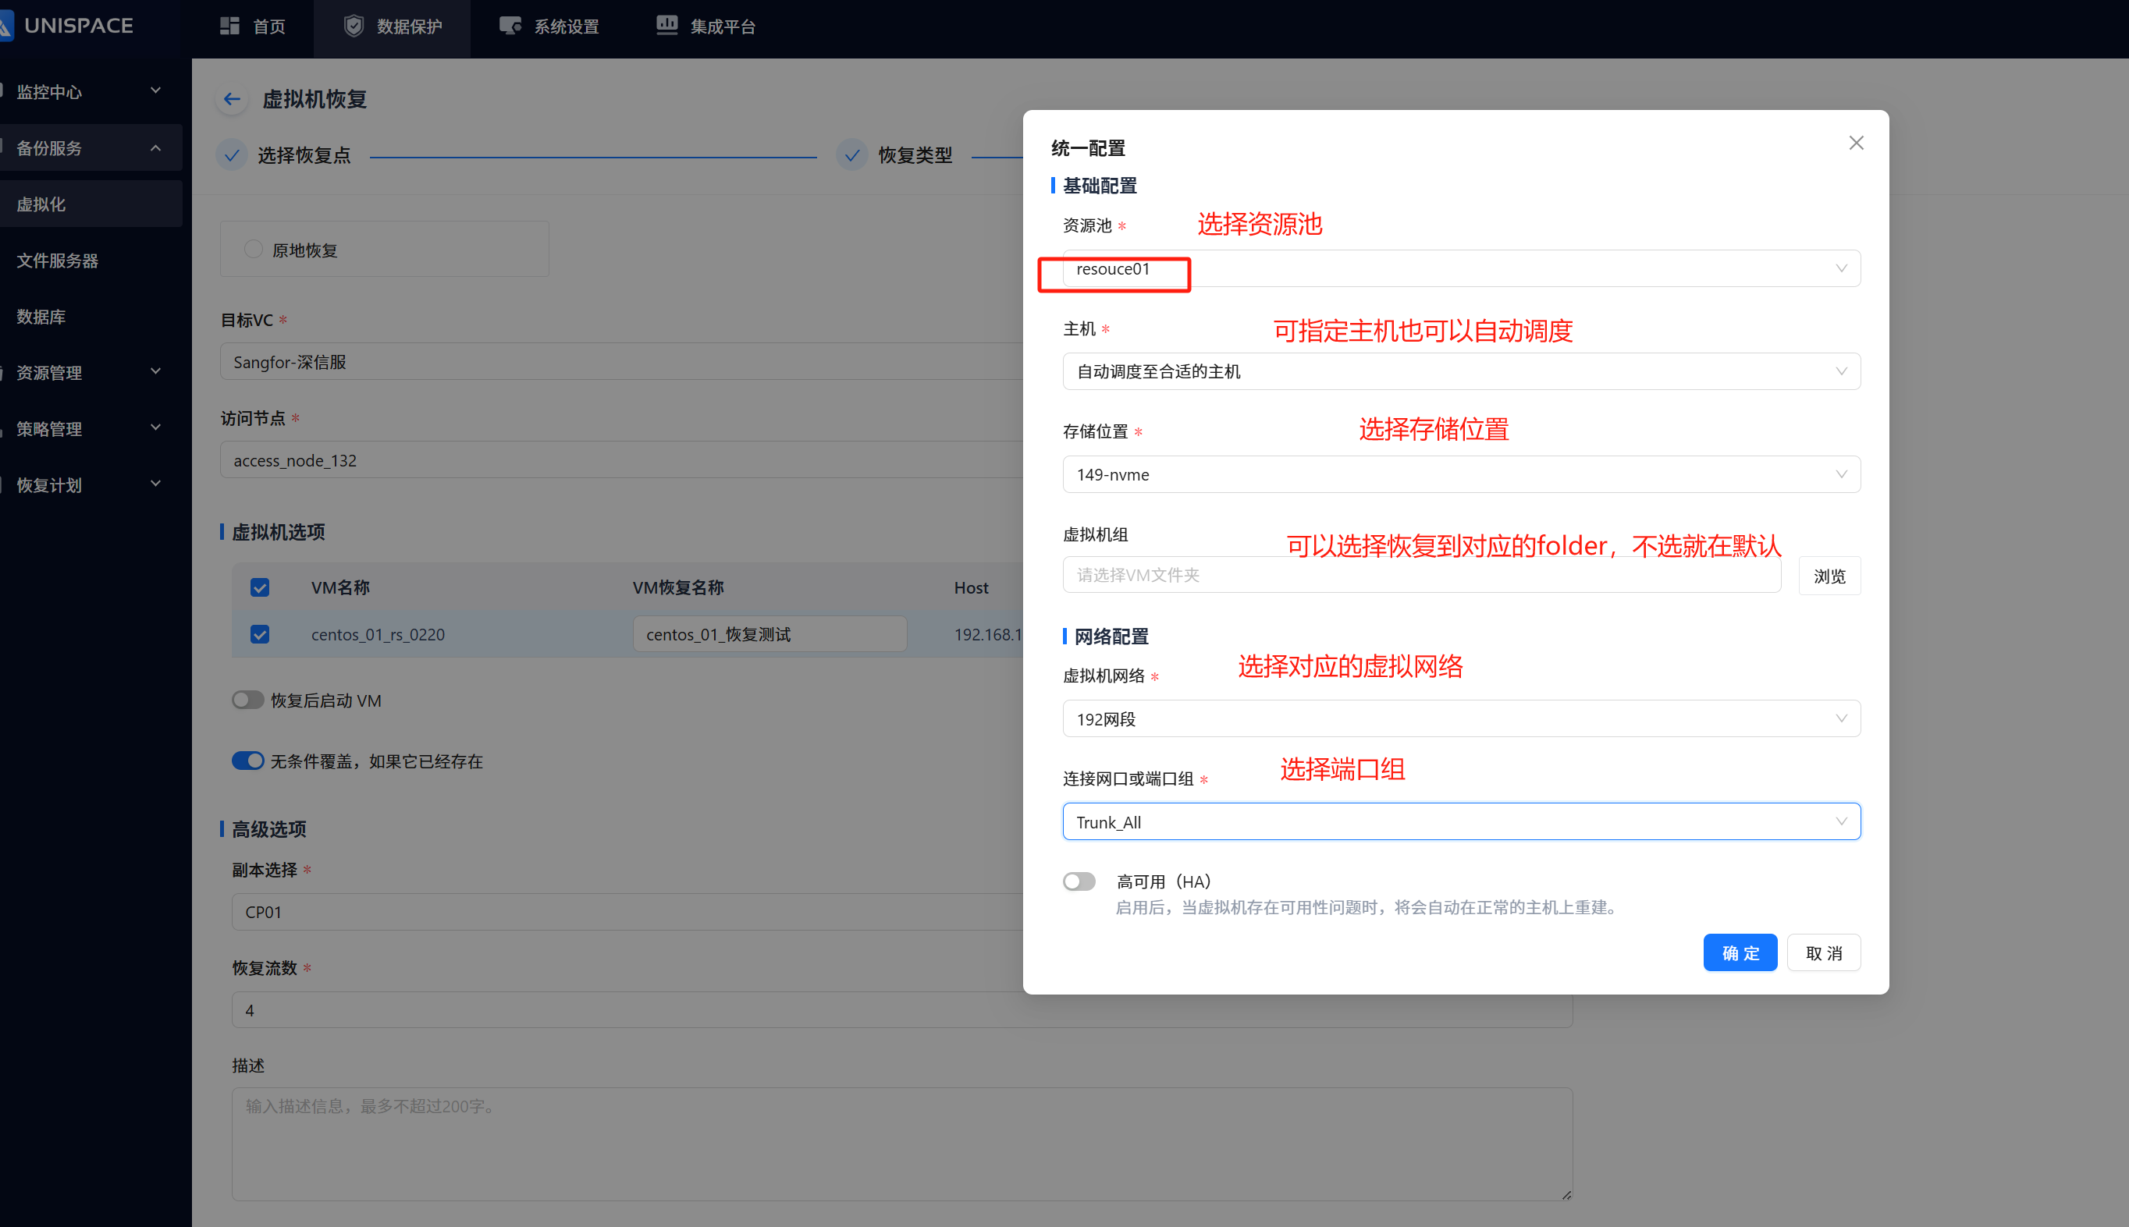Click the 数据保护 shield icon
2129x1227 pixels.
coord(354,26)
